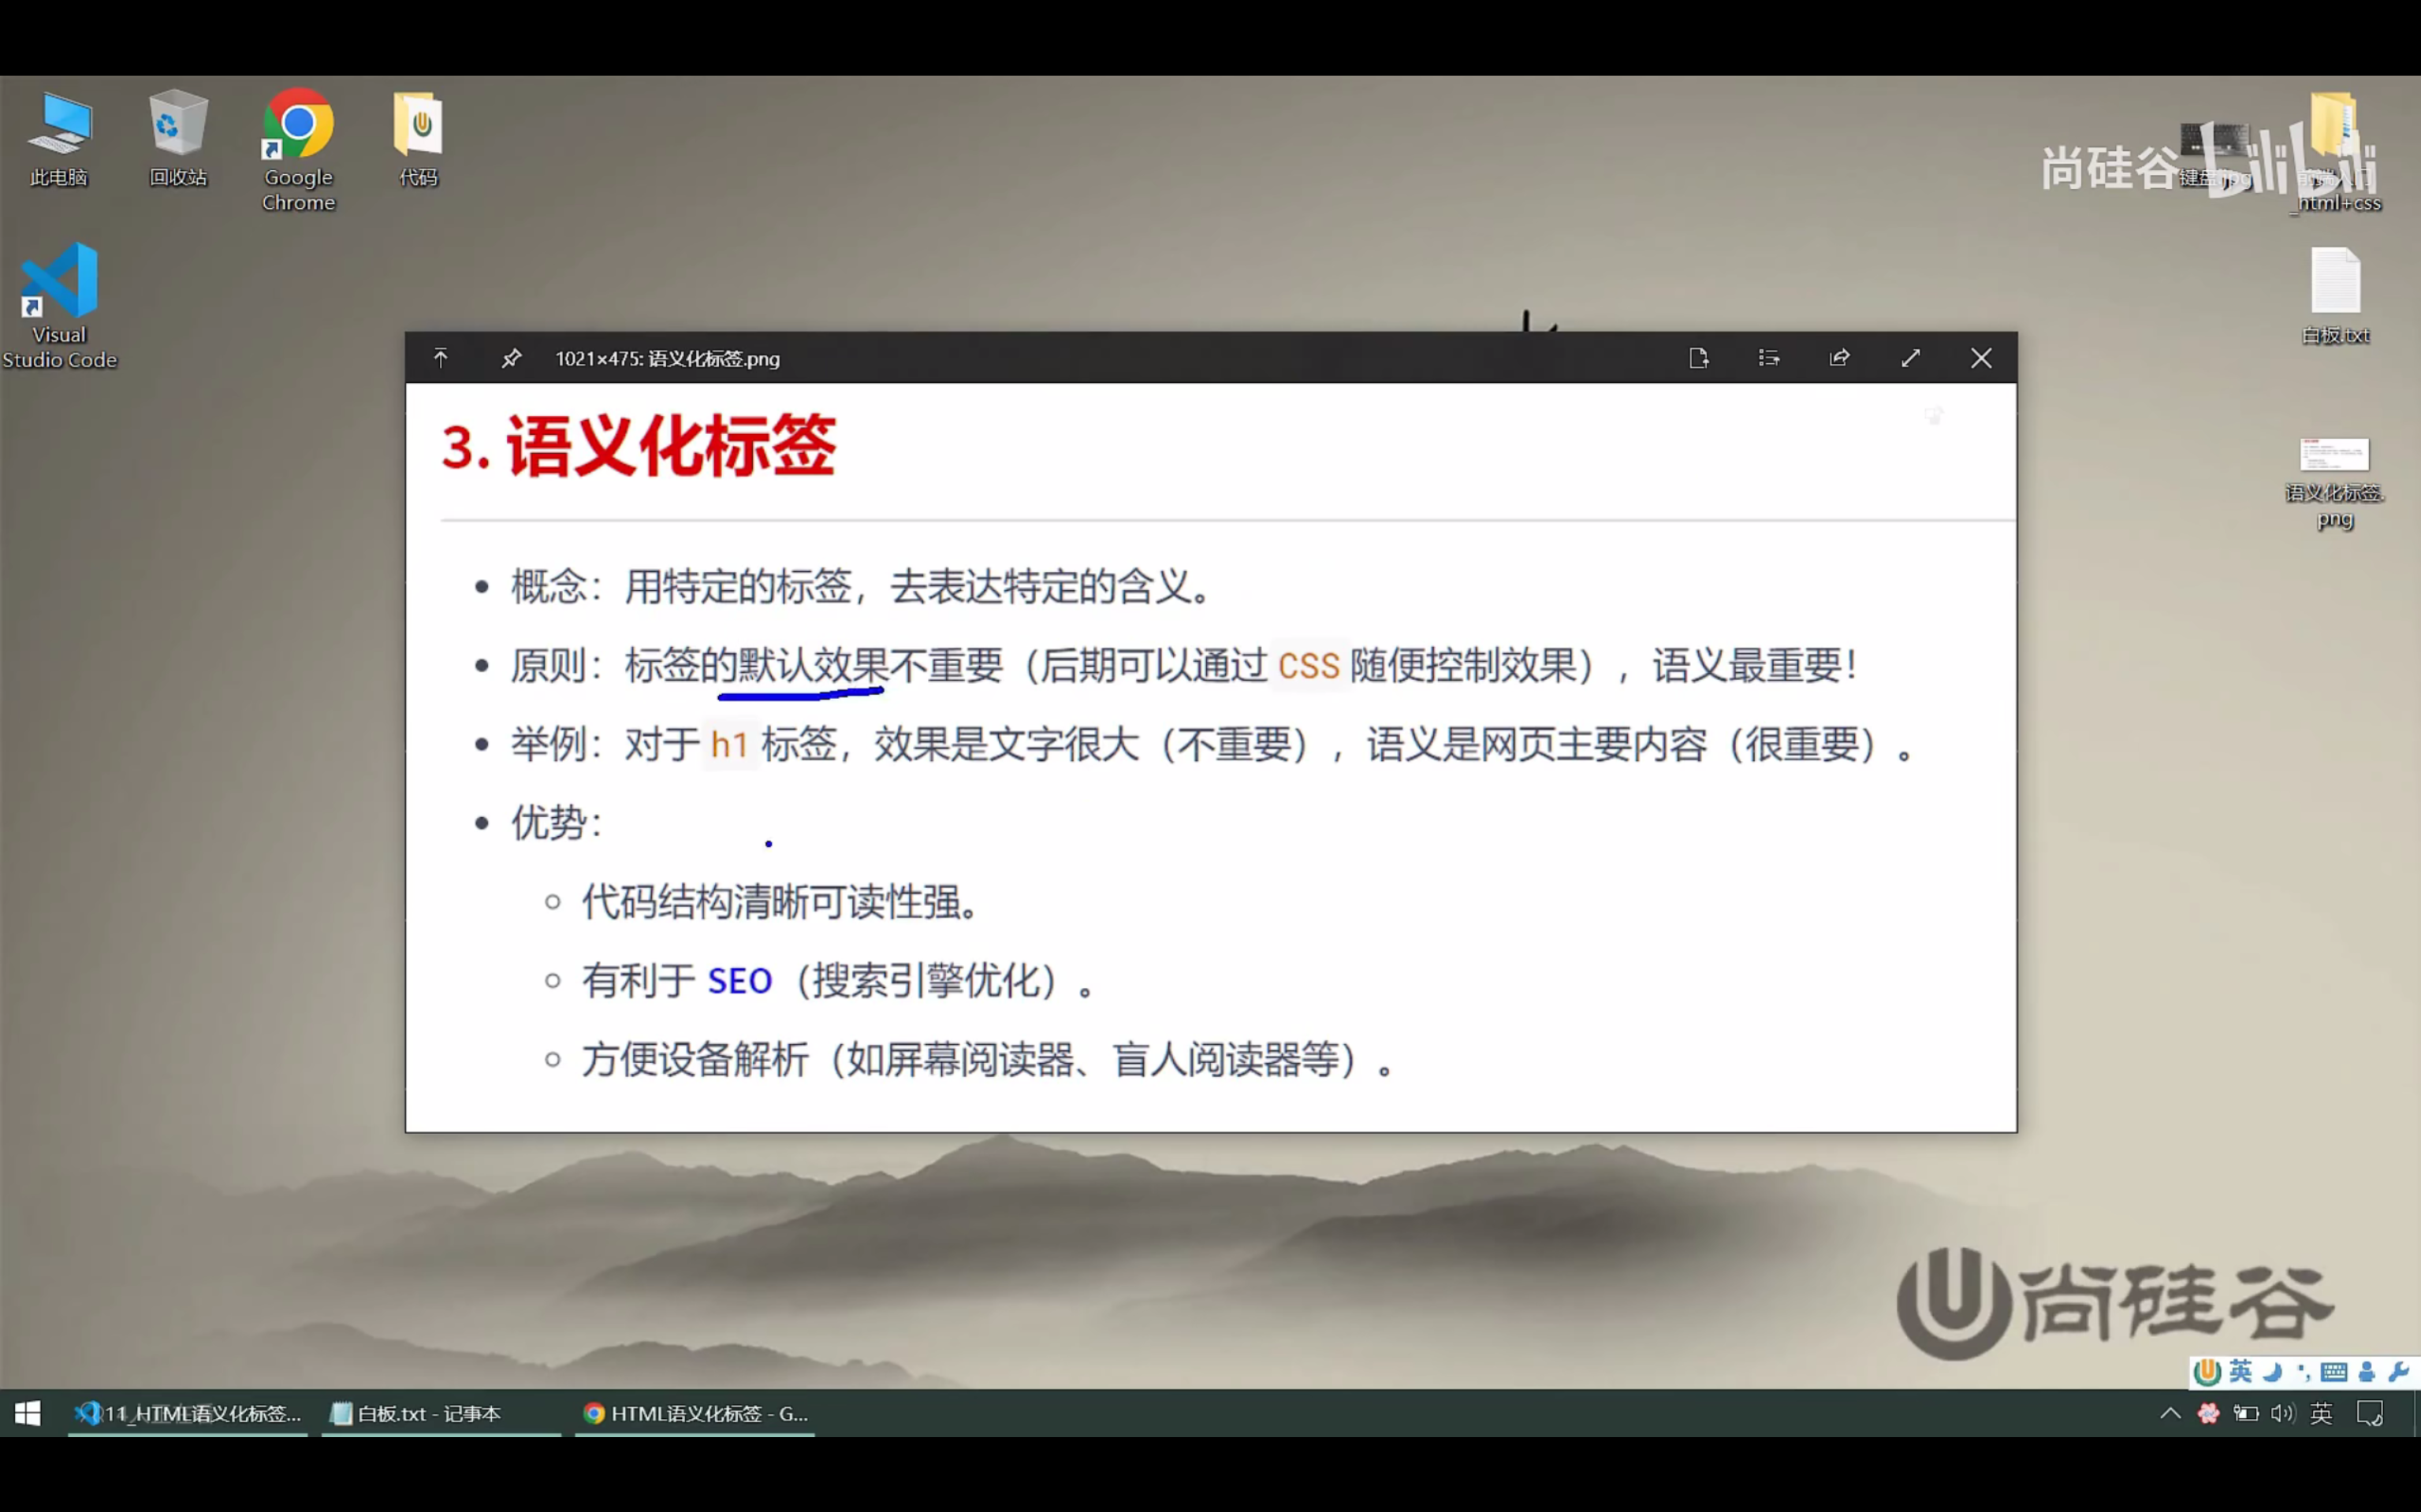Click the expand fullscreen arrows icon
The width and height of the screenshot is (2421, 1512).
tap(1911, 358)
